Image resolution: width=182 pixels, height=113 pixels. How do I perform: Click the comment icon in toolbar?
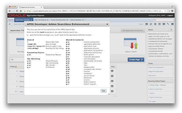[164, 24]
